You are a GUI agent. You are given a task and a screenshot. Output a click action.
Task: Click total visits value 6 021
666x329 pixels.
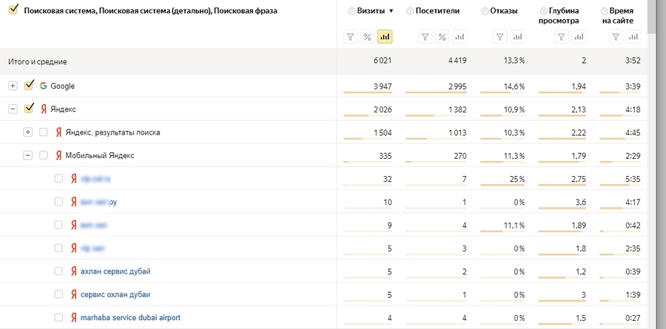coord(383,61)
